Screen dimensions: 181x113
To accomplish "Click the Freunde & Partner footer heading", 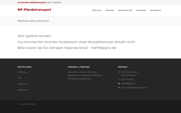I will [x=79, y=67].
